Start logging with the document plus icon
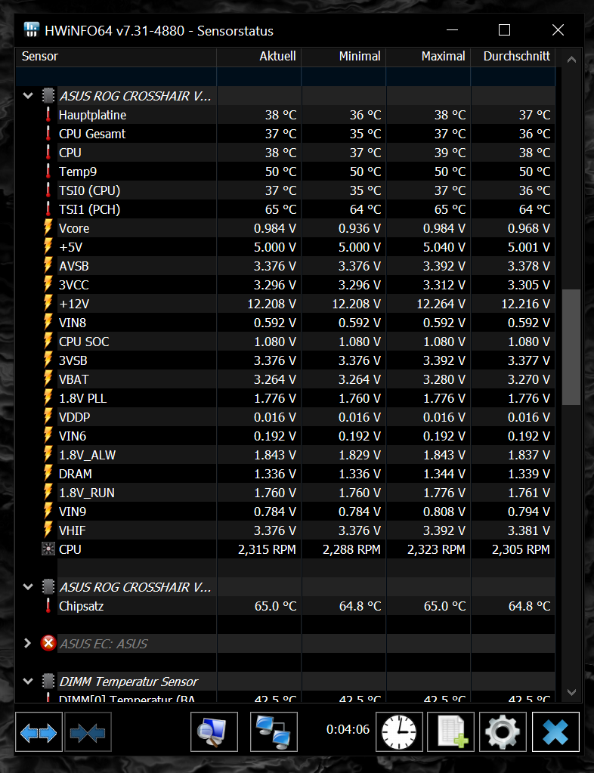Viewport: 594px width, 773px height. 451,732
